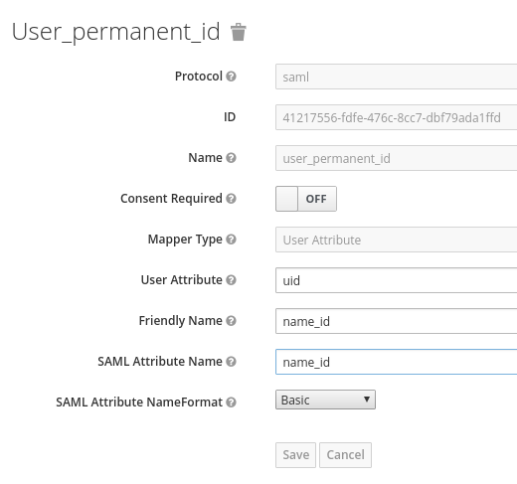The height and width of the screenshot is (484, 517).
Task: Show help tooltip for Mapper Type
Action: click(x=231, y=240)
